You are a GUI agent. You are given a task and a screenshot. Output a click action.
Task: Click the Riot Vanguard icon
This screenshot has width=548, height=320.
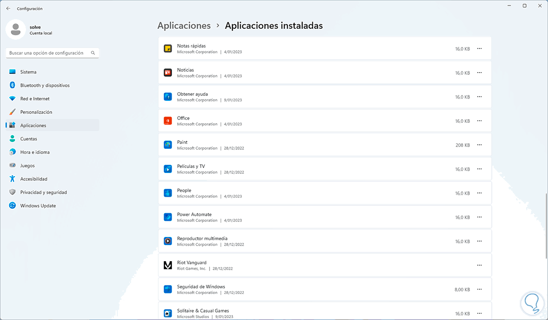coord(168,265)
